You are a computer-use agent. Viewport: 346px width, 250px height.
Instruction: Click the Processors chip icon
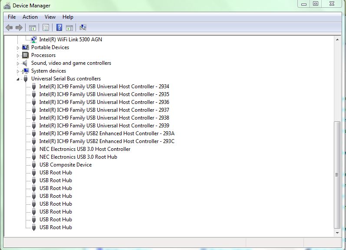coord(26,55)
